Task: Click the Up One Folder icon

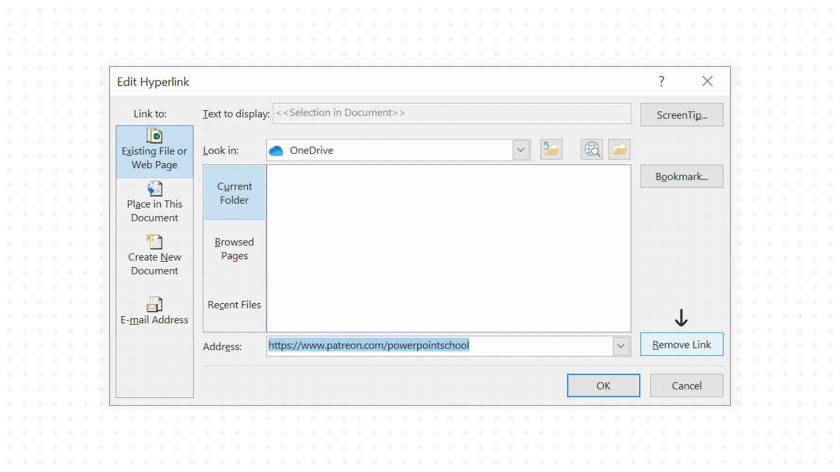Action: point(551,149)
